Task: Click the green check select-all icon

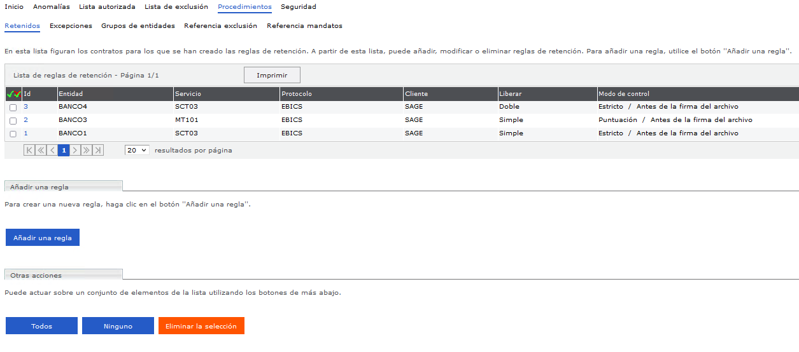Action: (x=10, y=94)
